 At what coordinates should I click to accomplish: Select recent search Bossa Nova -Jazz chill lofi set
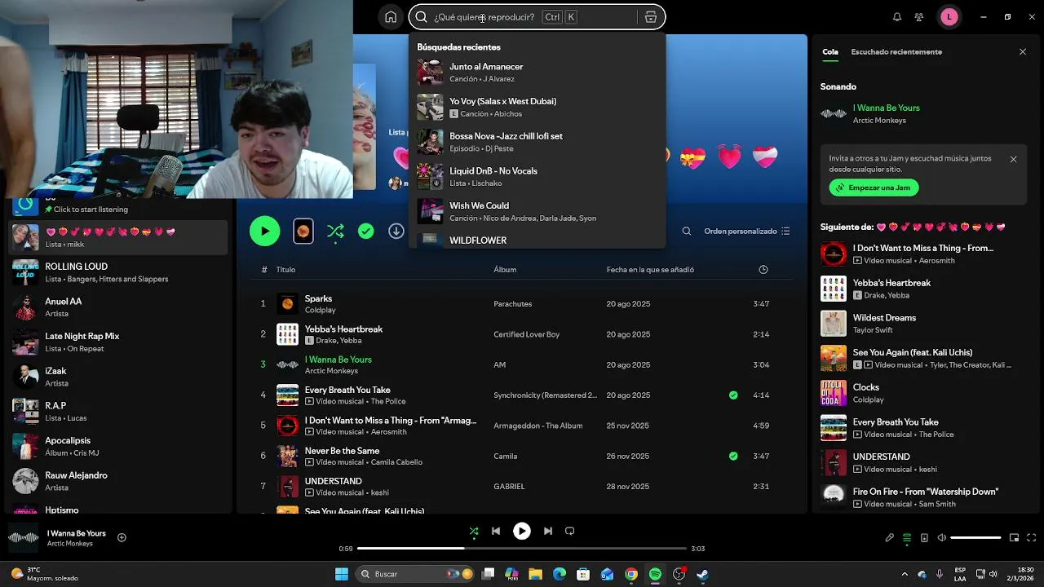pos(537,142)
